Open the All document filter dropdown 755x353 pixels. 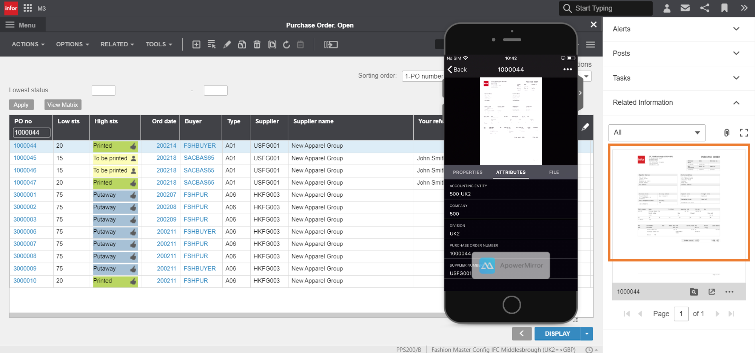point(656,133)
